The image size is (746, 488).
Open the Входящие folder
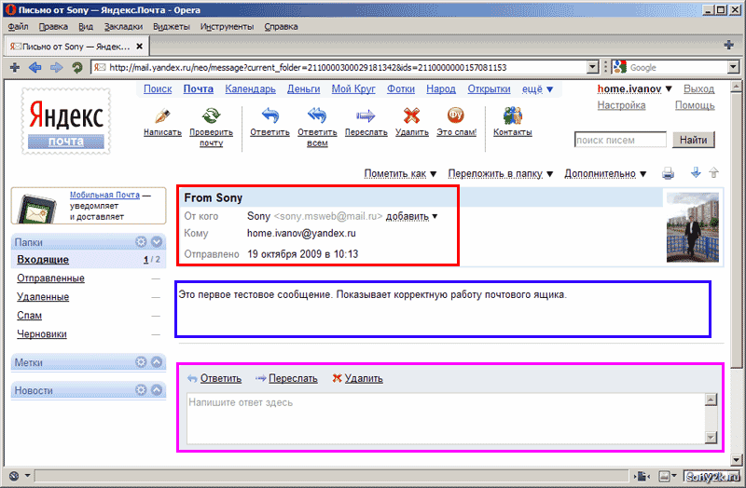point(43,260)
